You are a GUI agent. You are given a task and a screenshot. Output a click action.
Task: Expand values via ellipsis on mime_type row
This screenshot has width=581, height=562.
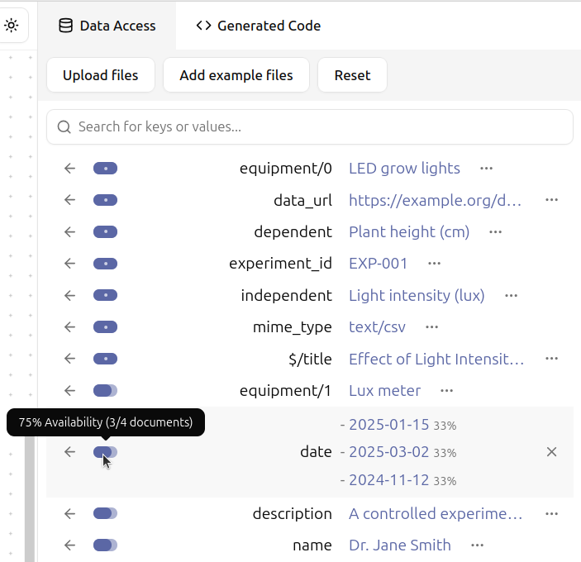coord(431,327)
